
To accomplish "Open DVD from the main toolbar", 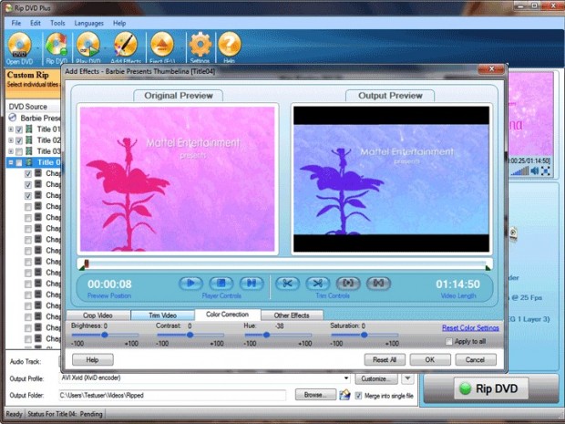I will [19, 47].
